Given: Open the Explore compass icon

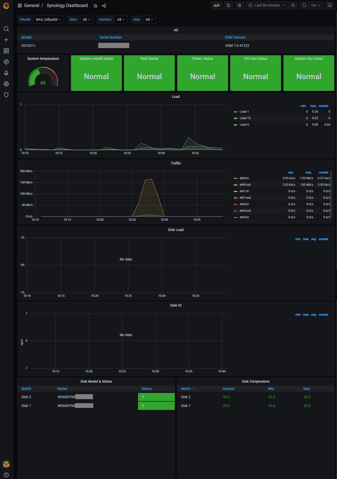Looking at the screenshot, I should (x=6, y=62).
